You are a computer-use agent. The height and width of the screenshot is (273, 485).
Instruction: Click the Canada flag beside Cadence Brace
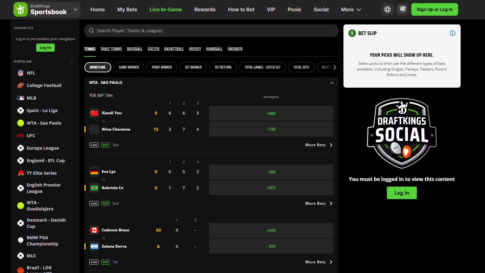pyautogui.click(x=94, y=230)
